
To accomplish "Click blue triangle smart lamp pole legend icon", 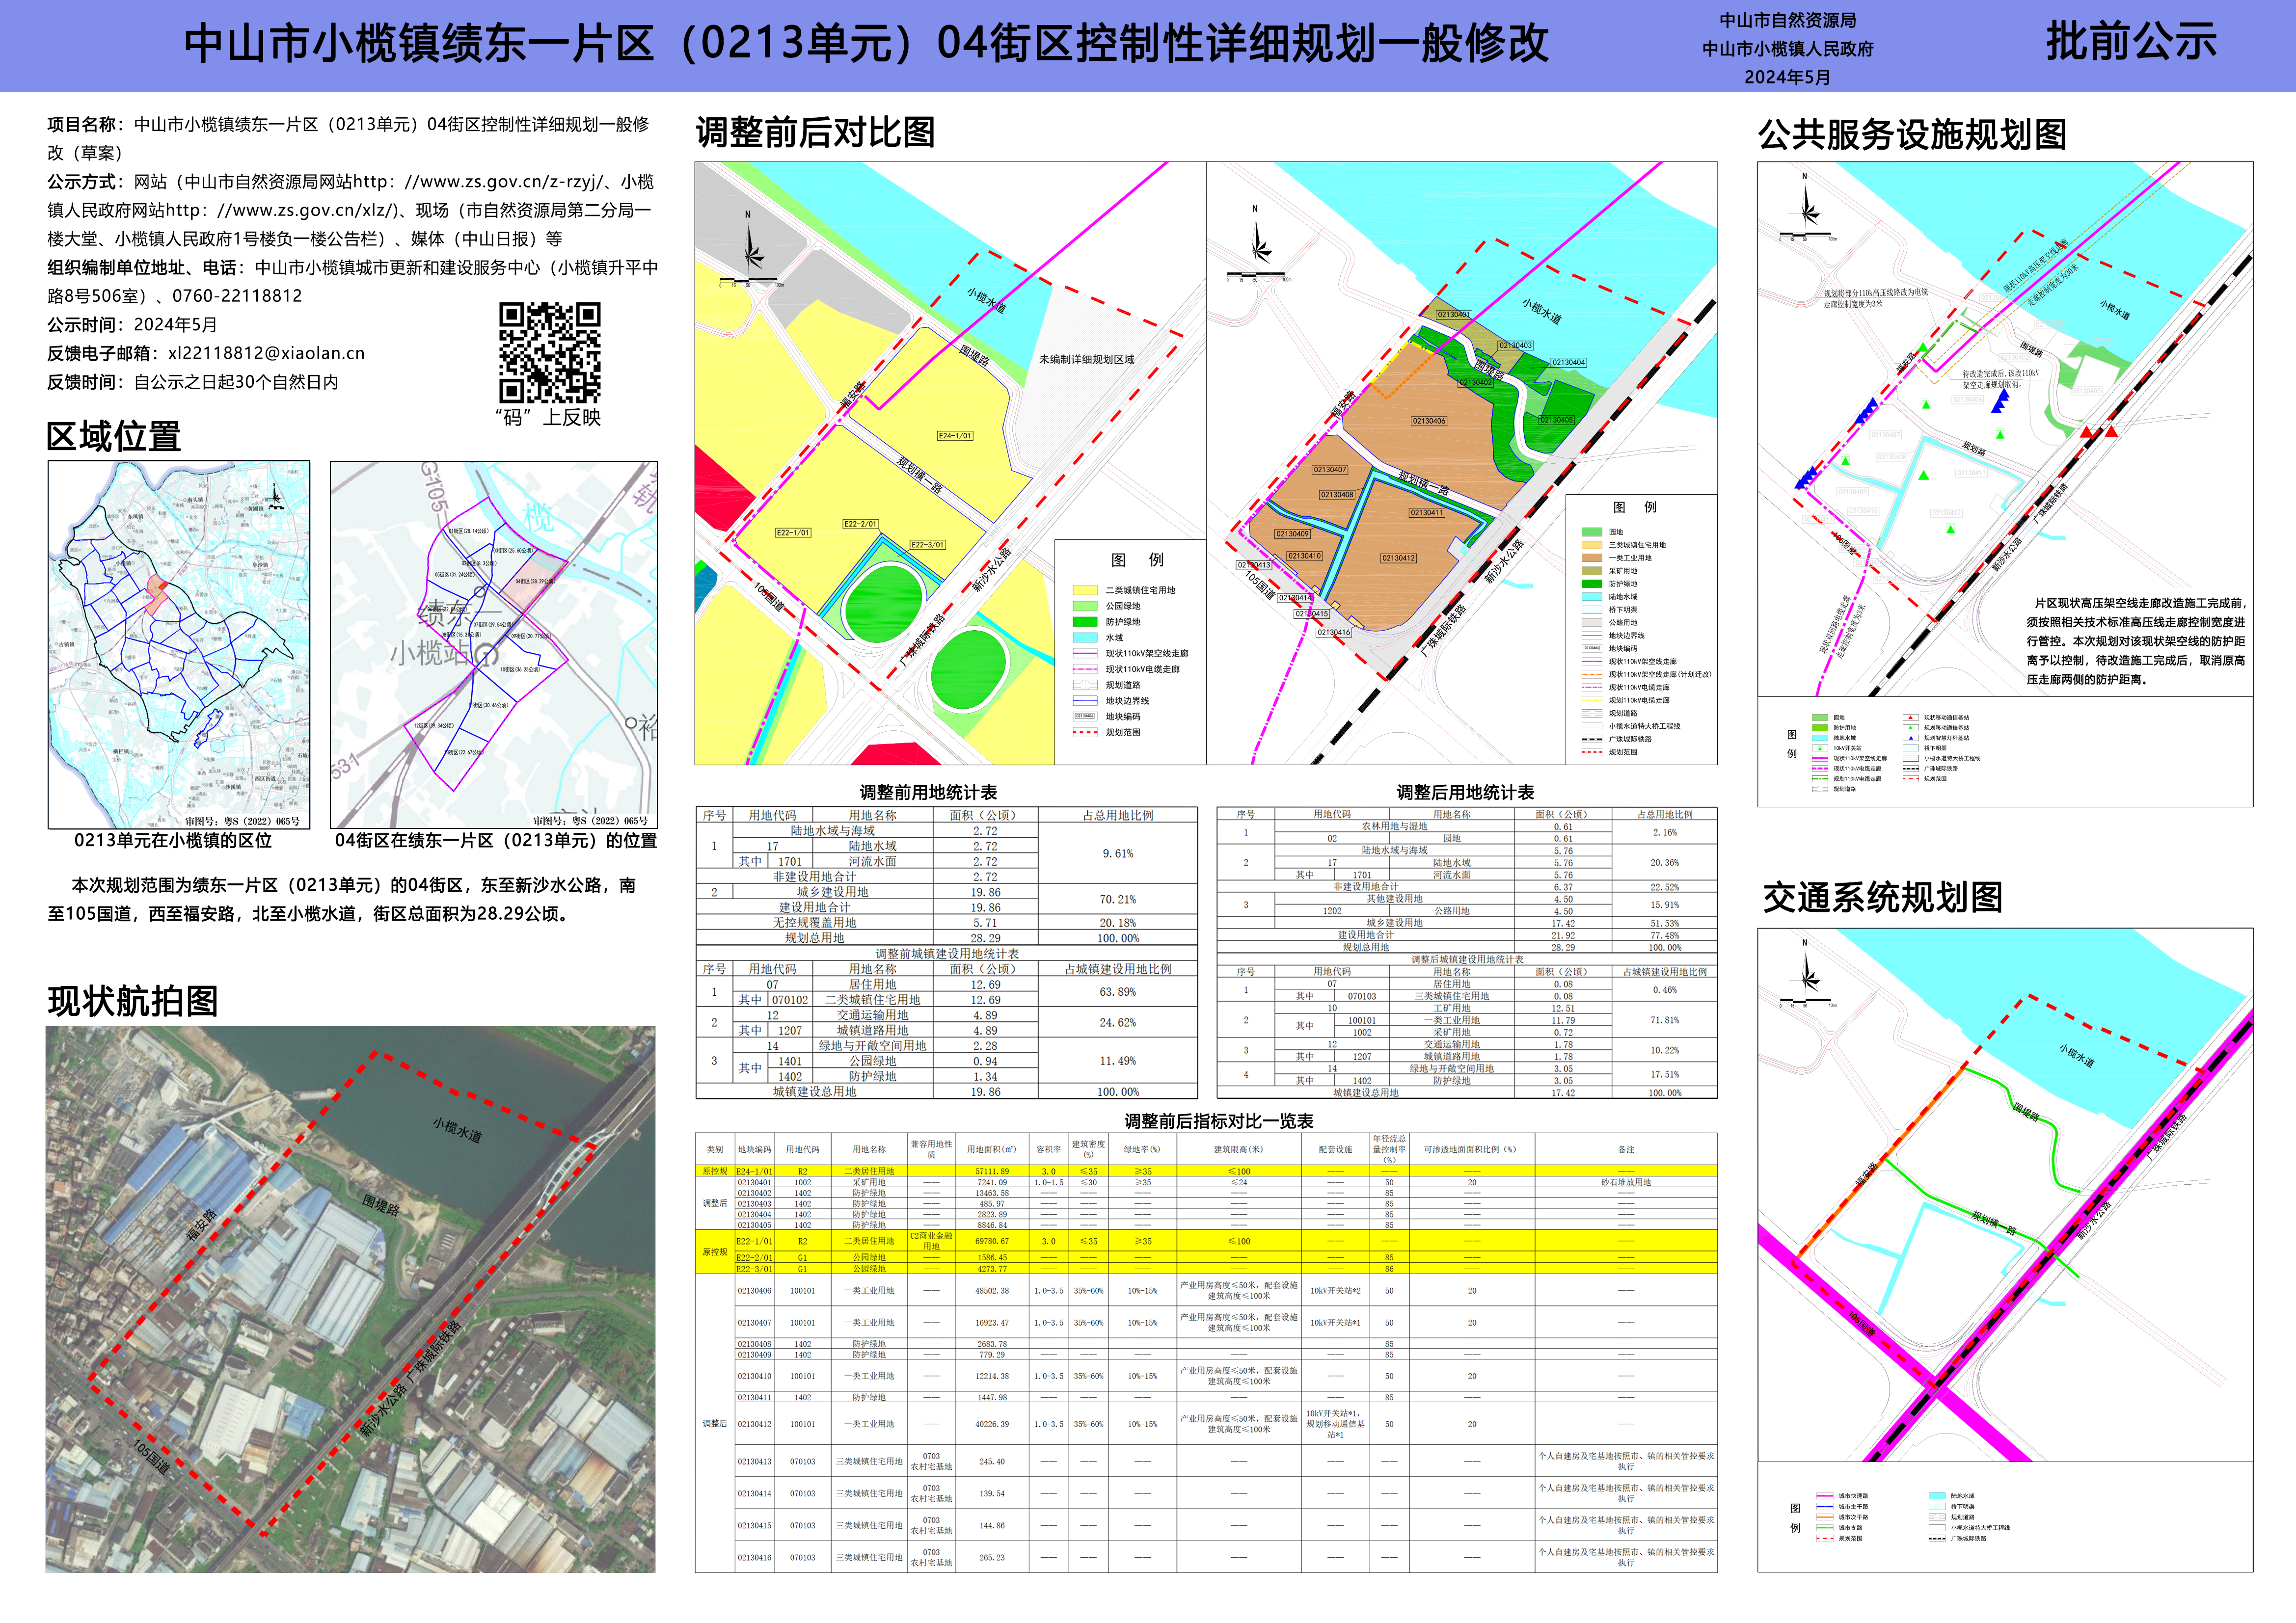I will (x=1911, y=738).
